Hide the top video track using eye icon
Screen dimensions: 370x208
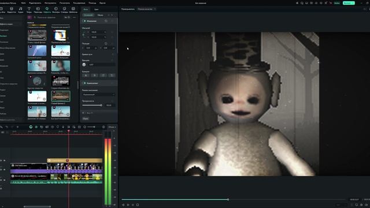tap(4, 161)
